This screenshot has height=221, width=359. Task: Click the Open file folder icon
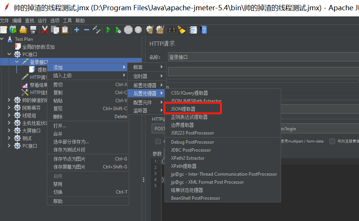click(23, 30)
